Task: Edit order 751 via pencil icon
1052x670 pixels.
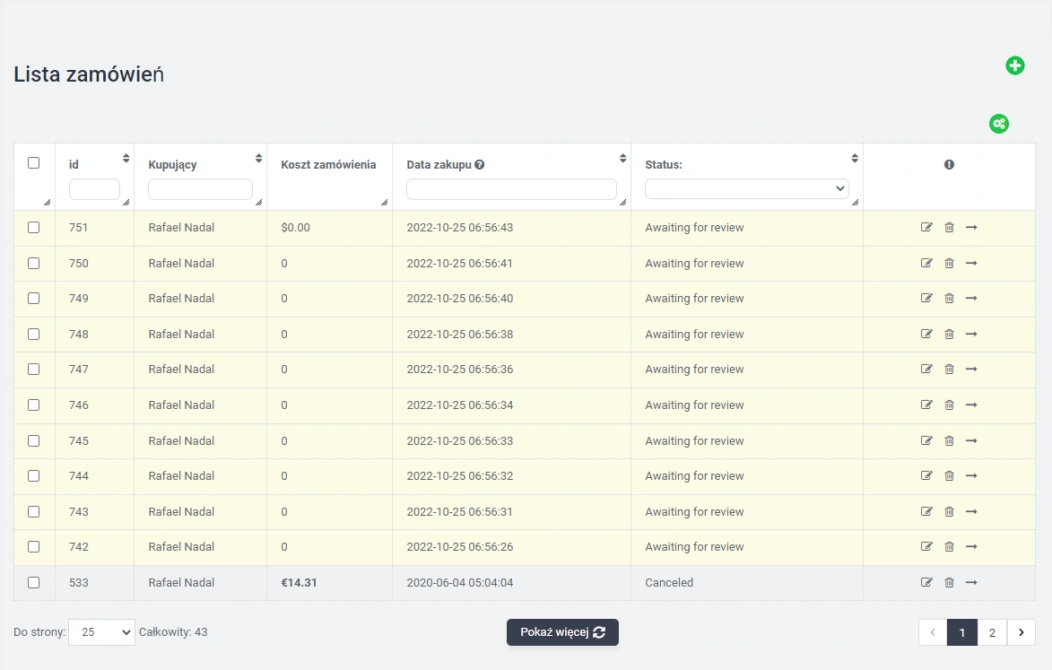Action: click(926, 228)
